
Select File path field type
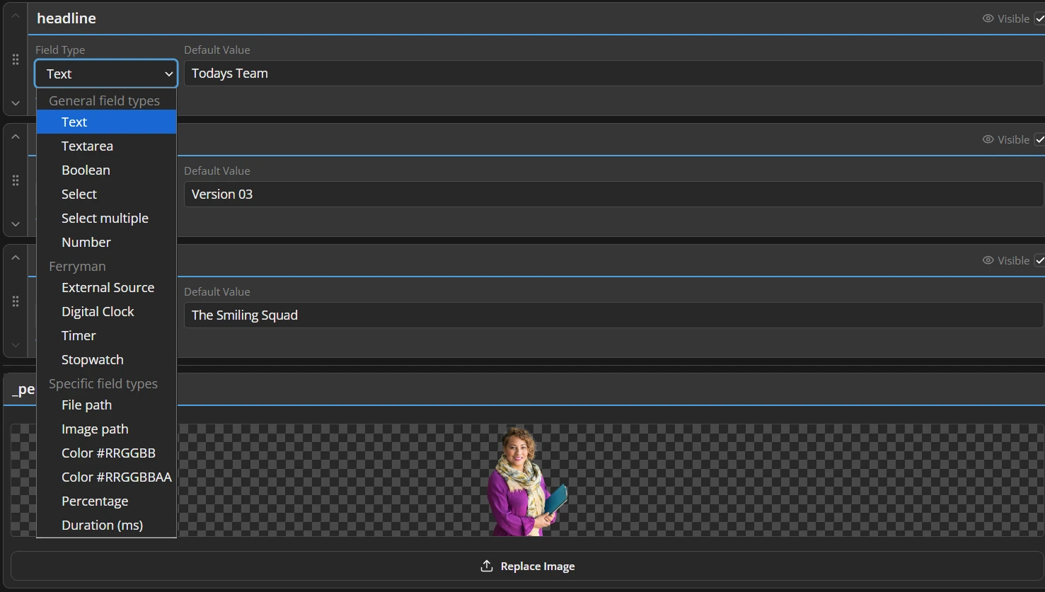click(106, 405)
